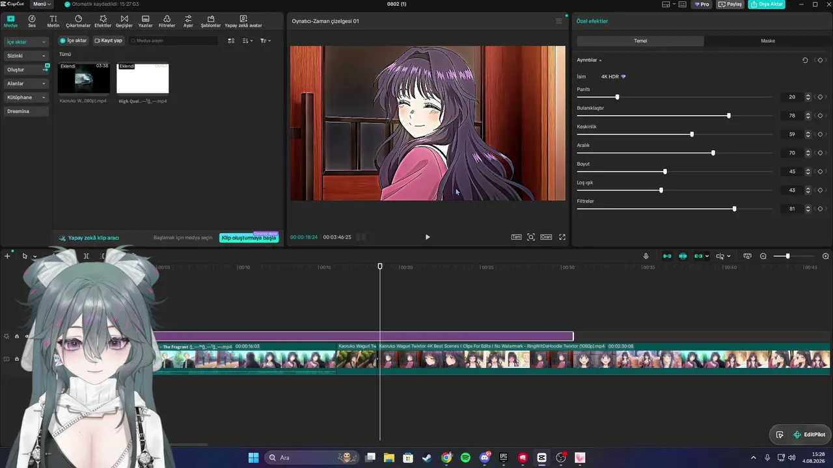The image size is (833, 468).
Task: Add a keyframe for Boyut
Action: click(x=820, y=172)
